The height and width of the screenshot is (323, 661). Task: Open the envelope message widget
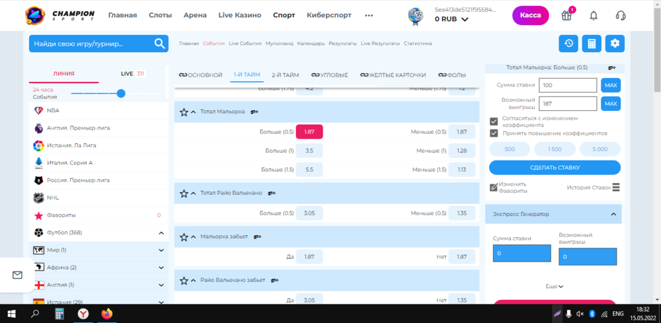point(17,275)
